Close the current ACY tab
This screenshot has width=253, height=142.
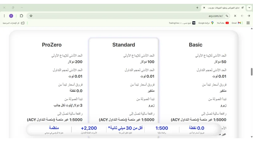[x=204, y=8]
